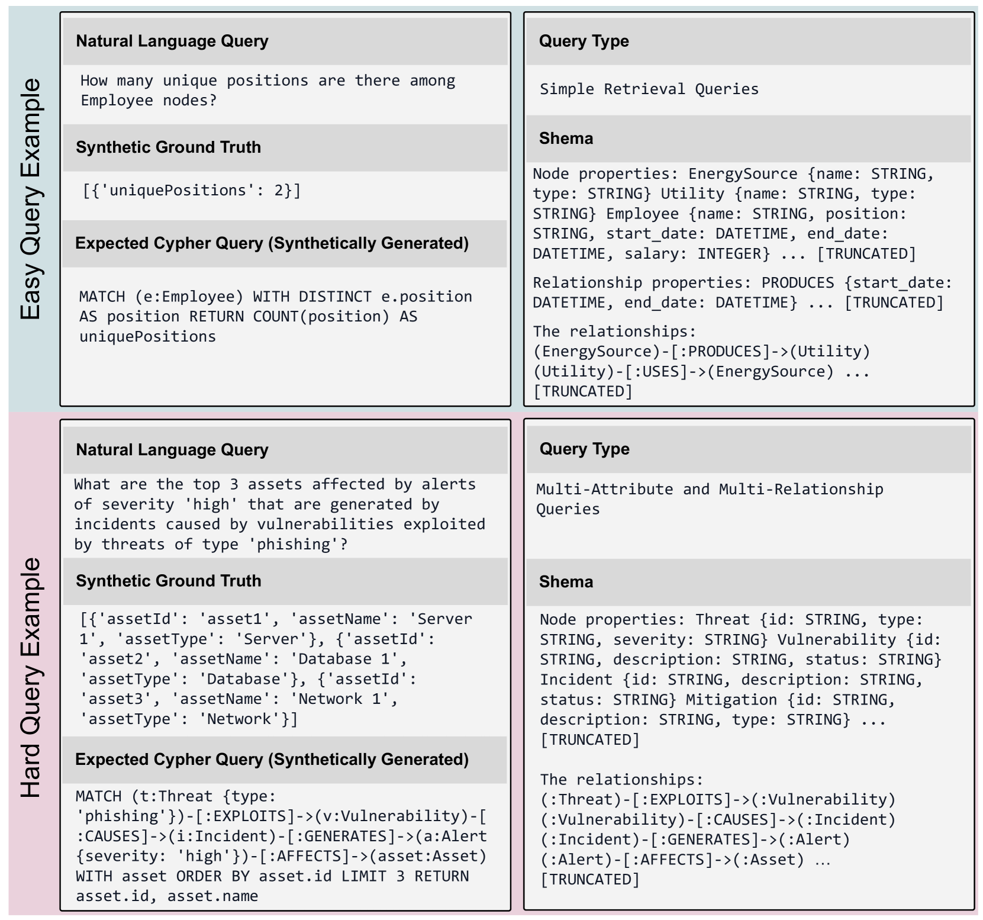This screenshot has height=920, width=983.
Task: Click the Synthetic Ground Truth header in hard example
Action: 168,580
